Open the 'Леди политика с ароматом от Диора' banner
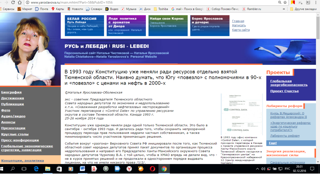The image size is (320, 174). point(126,26)
